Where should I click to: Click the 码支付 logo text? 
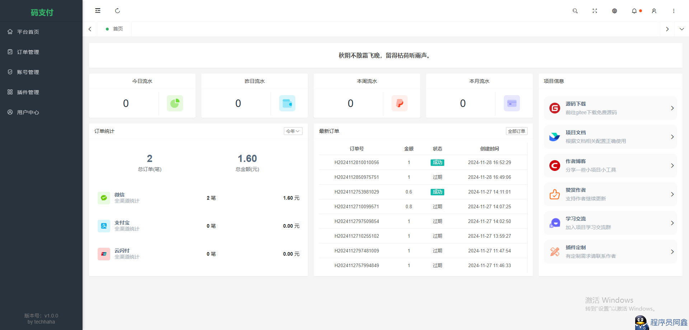click(x=42, y=13)
